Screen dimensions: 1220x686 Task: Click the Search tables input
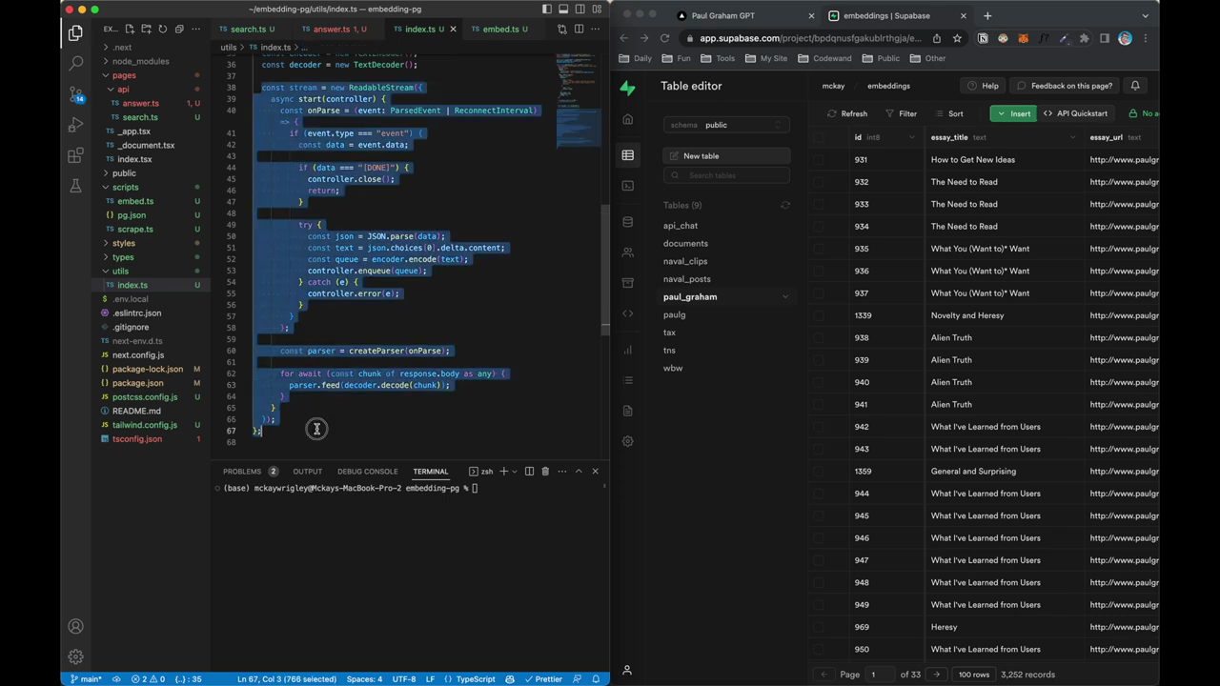pyautogui.click(x=726, y=175)
